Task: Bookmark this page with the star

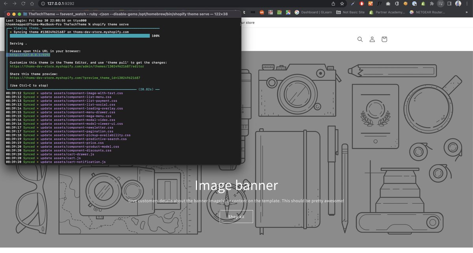Action: (x=342, y=4)
